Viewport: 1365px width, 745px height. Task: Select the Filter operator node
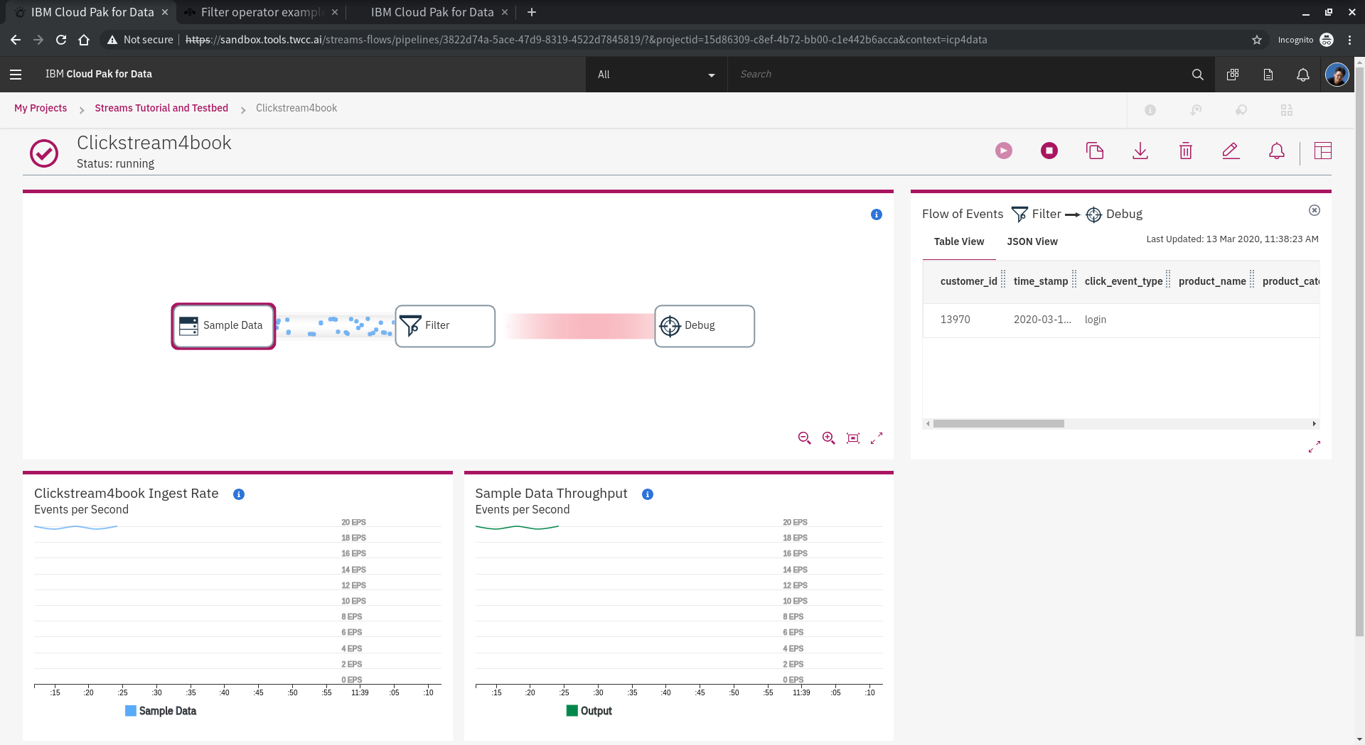pyautogui.click(x=445, y=326)
